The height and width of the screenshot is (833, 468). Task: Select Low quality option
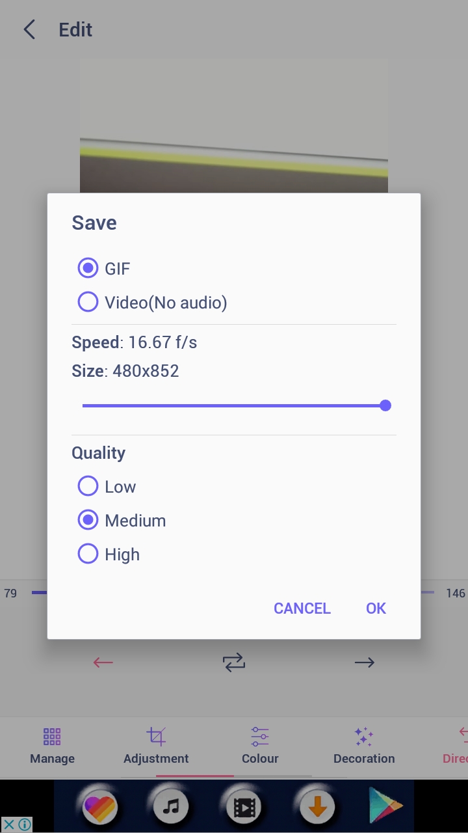88,486
